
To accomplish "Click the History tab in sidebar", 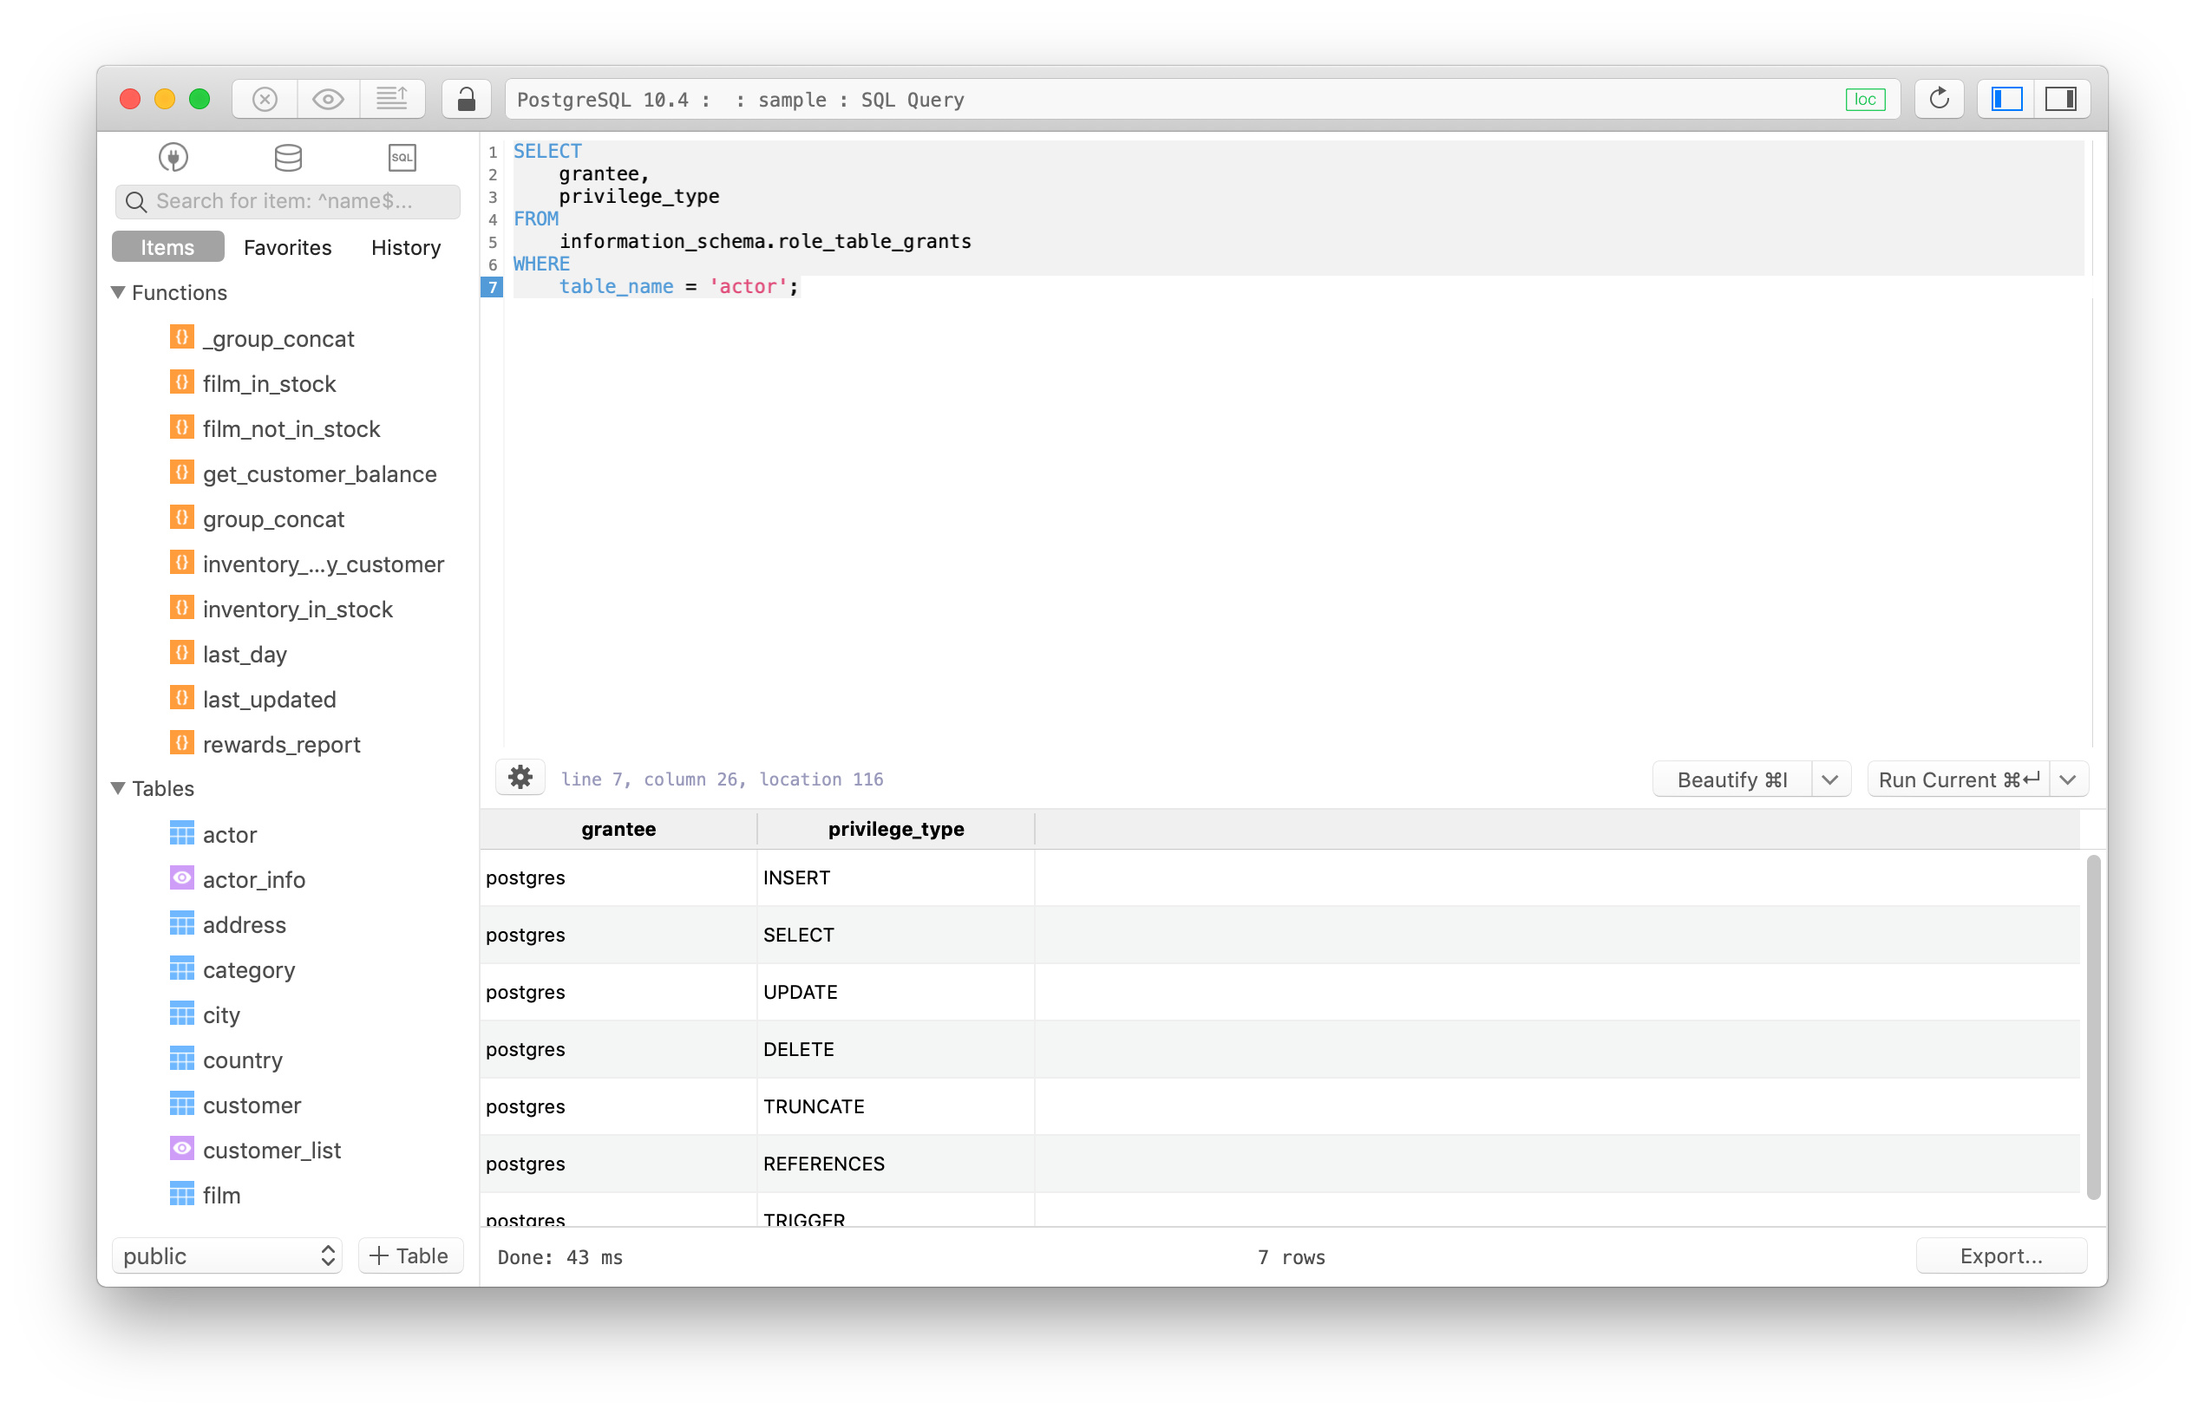I will coord(405,247).
